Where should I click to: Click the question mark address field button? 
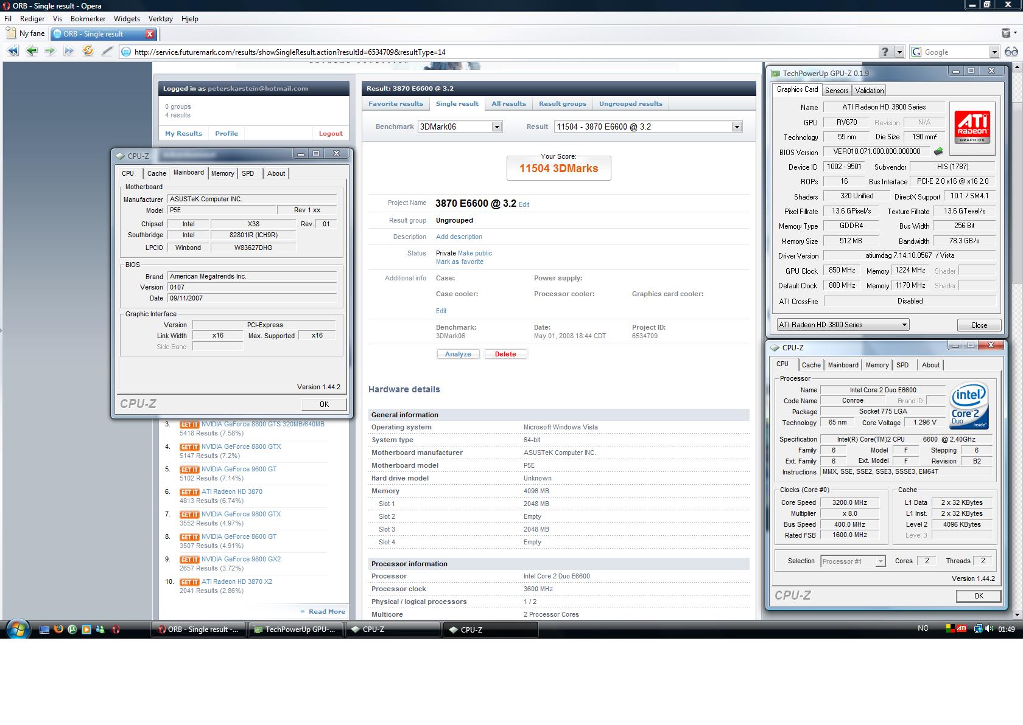click(885, 52)
